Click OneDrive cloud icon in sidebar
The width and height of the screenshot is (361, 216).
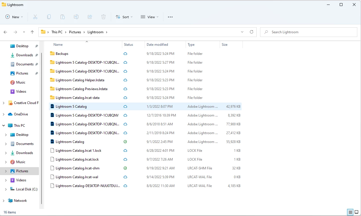[10, 114]
